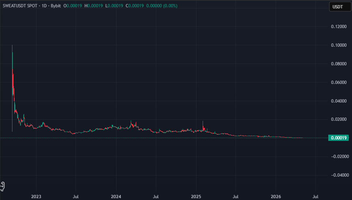352x200 pixels.
Task: Click the 0.10000 price axis label
Action: coord(339,45)
